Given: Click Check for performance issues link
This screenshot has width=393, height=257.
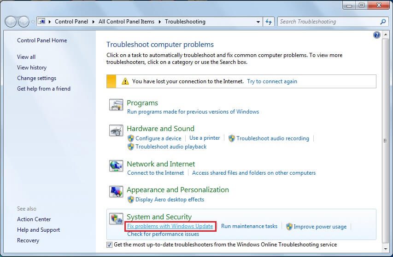Looking at the screenshot, I should [163, 234].
